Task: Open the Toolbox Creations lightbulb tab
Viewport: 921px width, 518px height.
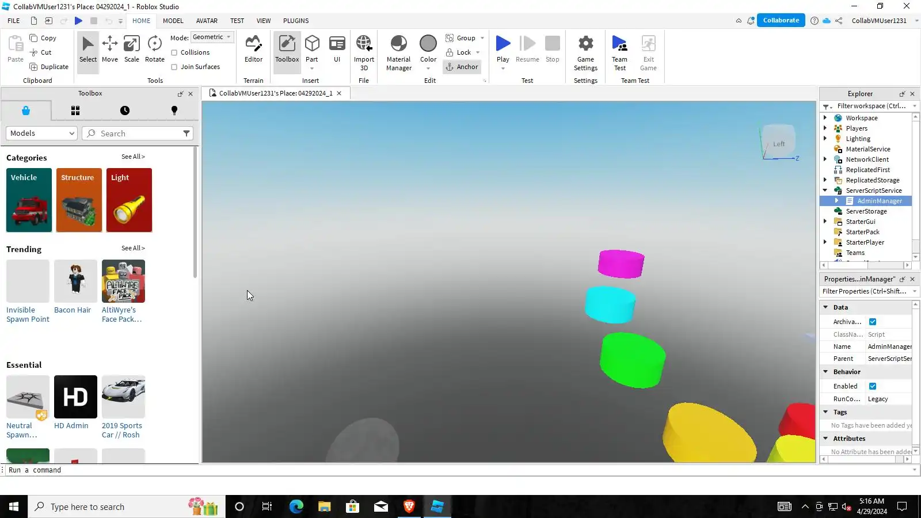Action: point(174,111)
